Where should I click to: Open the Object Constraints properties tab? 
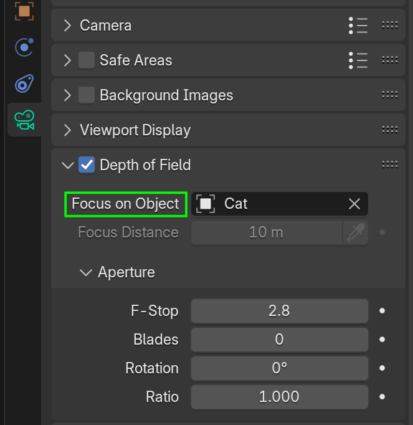(x=24, y=84)
